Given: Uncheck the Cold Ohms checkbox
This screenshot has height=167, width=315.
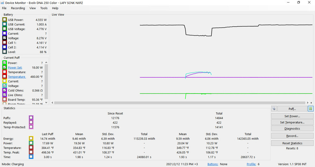Looking at the screenshot, I should tap(4, 90).
